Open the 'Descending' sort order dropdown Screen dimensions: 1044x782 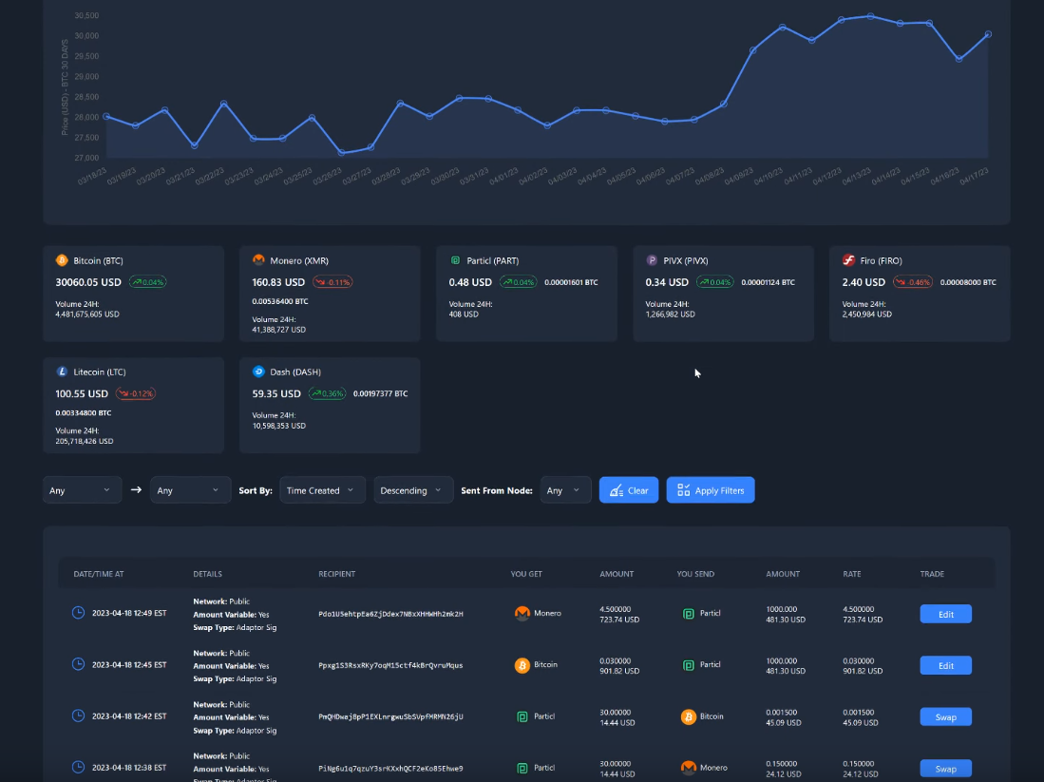(x=413, y=490)
